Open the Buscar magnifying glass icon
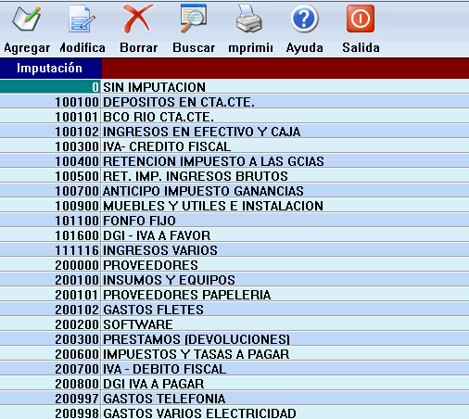This screenshot has width=469, height=419. [x=194, y=18]
